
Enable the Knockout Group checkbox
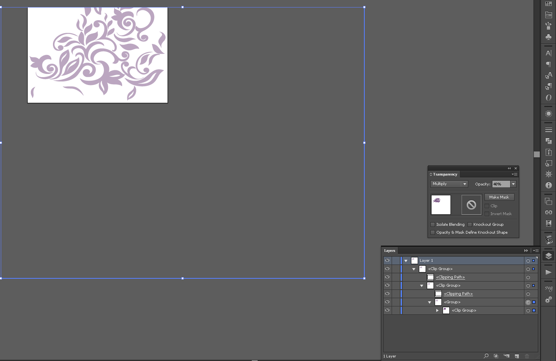point(470,225)
